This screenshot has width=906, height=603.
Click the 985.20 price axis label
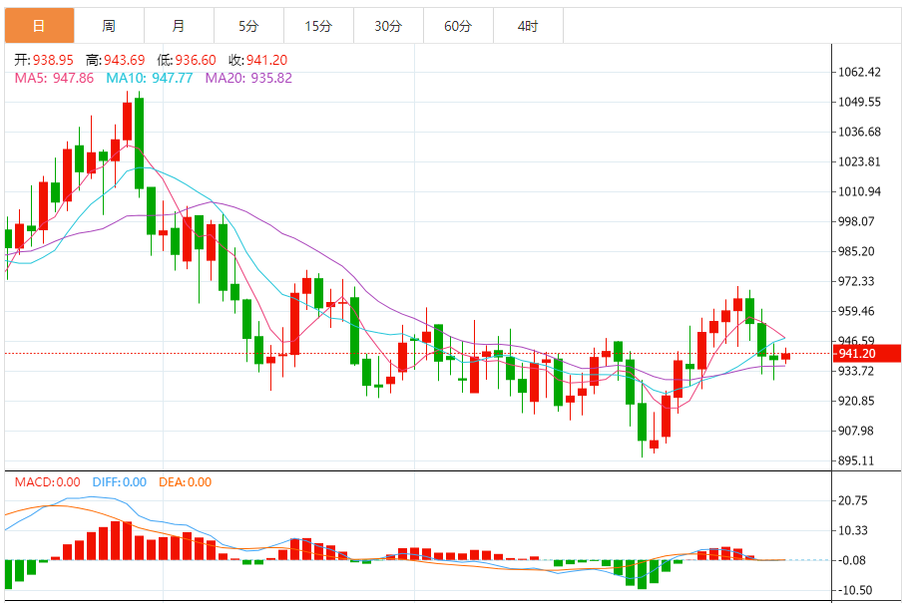[x=856, y=251]
